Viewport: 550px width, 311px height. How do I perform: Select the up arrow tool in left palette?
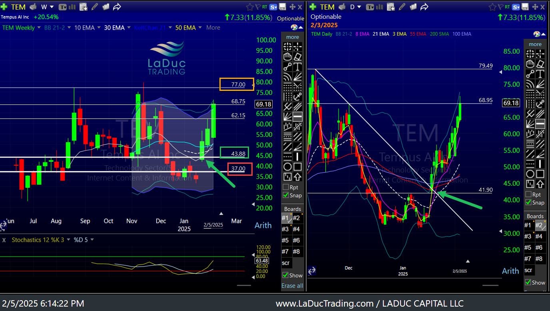297,177
